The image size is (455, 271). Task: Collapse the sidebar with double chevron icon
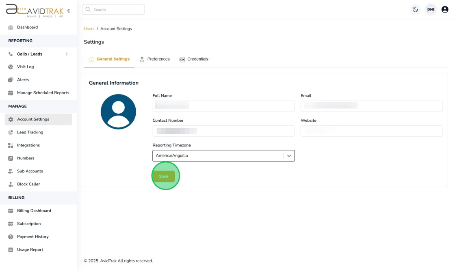pos(69,11)
